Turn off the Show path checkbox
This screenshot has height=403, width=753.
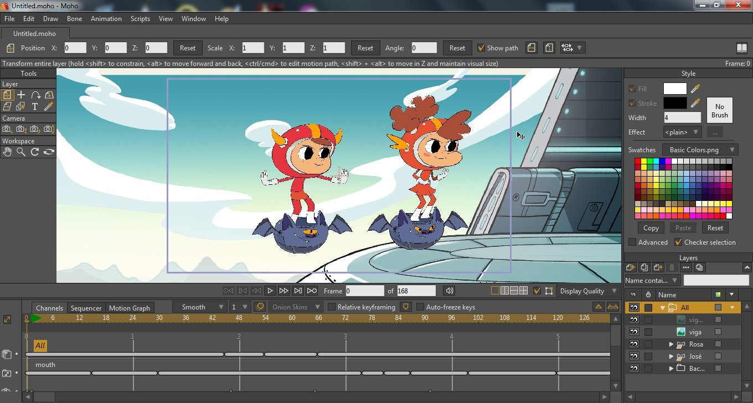point(481,48)
